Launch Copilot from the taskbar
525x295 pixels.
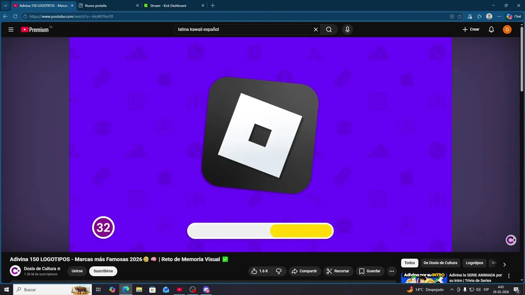pos(112,290)
